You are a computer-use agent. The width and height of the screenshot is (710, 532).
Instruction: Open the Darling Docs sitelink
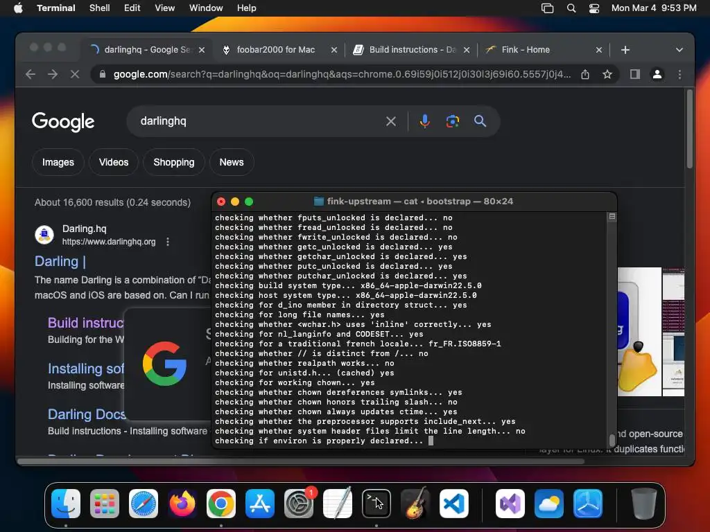tap(87, 414)
